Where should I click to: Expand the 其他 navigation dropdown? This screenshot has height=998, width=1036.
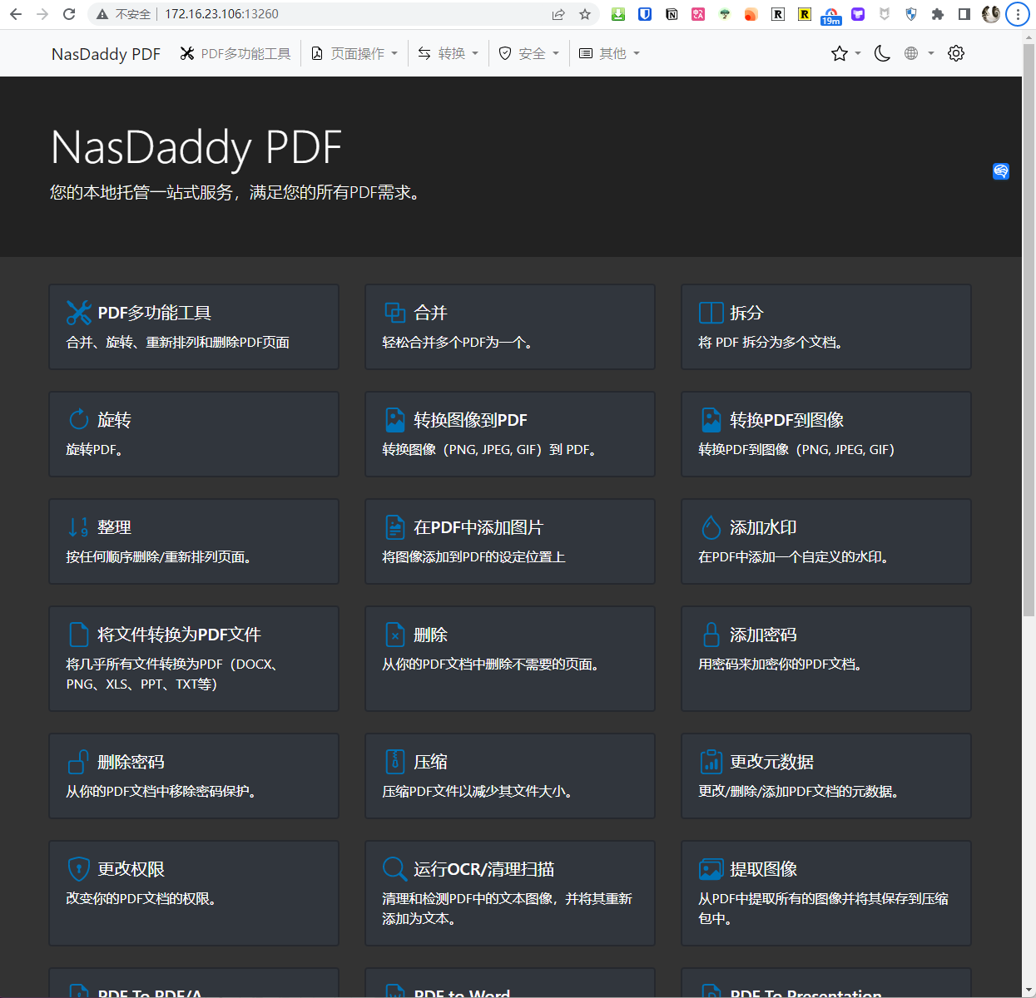610,53
